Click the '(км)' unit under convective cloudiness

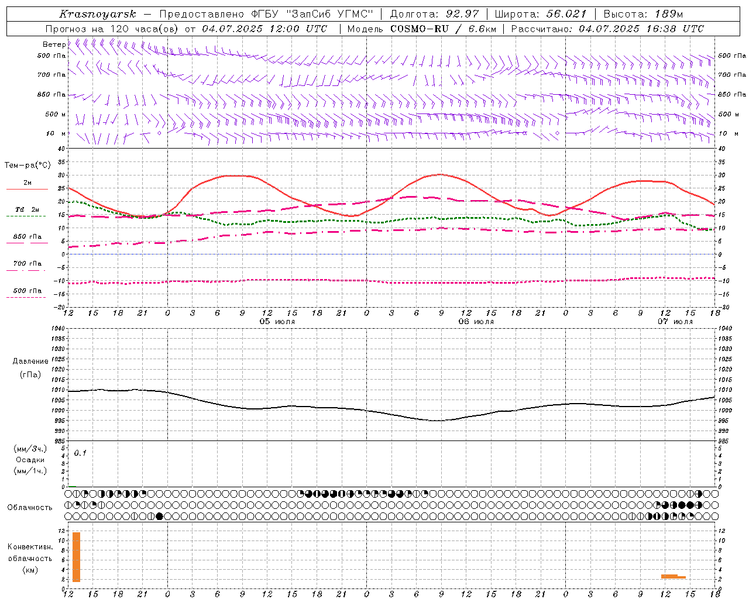pyautogui.click(x=30, y=570)
